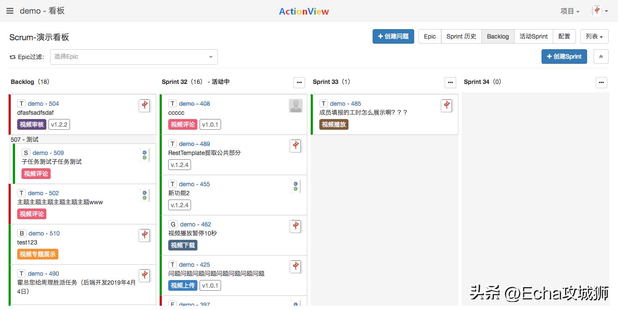
Task: Collapse the filter panel with the double-chevron button
Action: click(x=601, y=56)
